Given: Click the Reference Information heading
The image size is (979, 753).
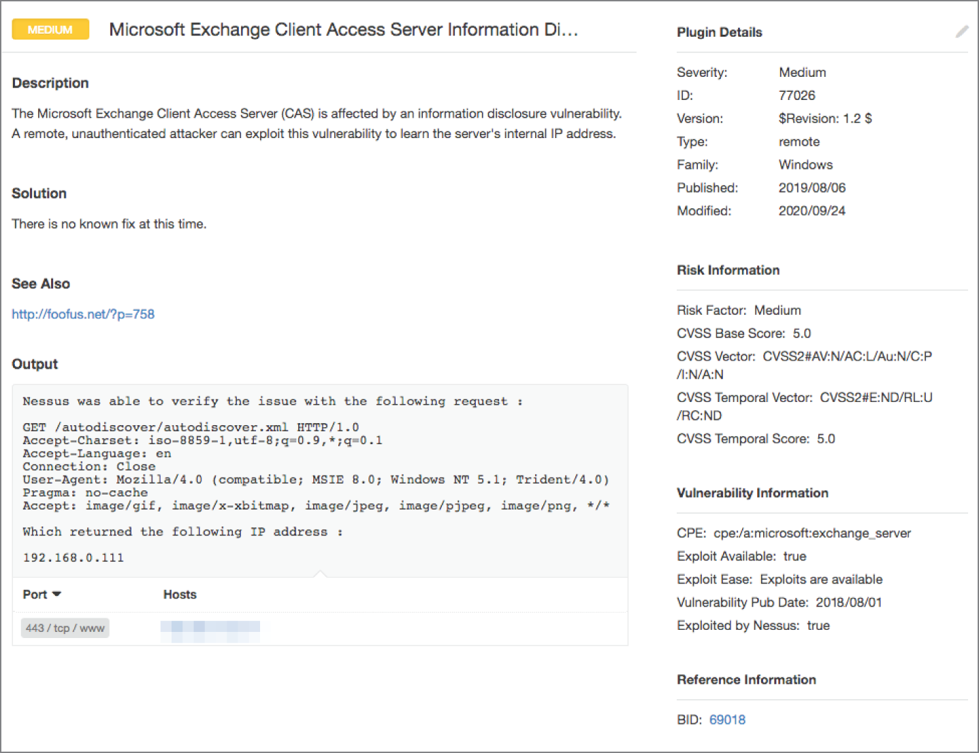Looking at the screenshot, I should click(746, 680).
